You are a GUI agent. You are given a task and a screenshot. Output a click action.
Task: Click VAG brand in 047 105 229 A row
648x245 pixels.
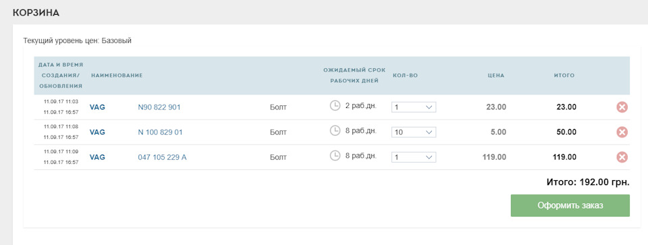pos(97,157)
